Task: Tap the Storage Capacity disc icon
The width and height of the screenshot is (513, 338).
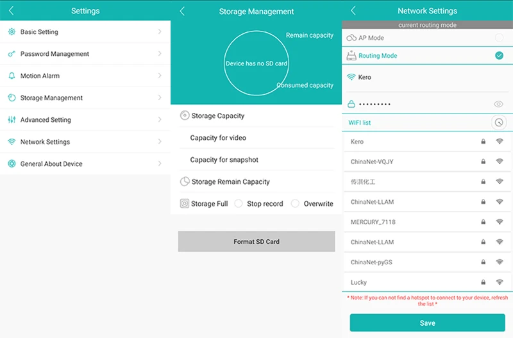Action: pyautogui.click(x=185, y=115)
